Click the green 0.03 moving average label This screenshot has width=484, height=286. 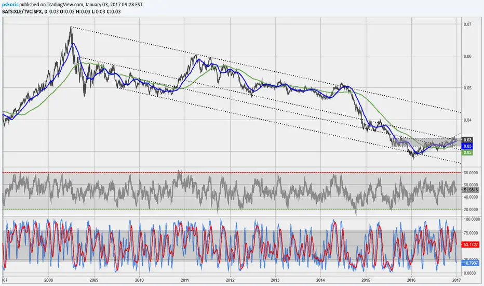point(467,152)
